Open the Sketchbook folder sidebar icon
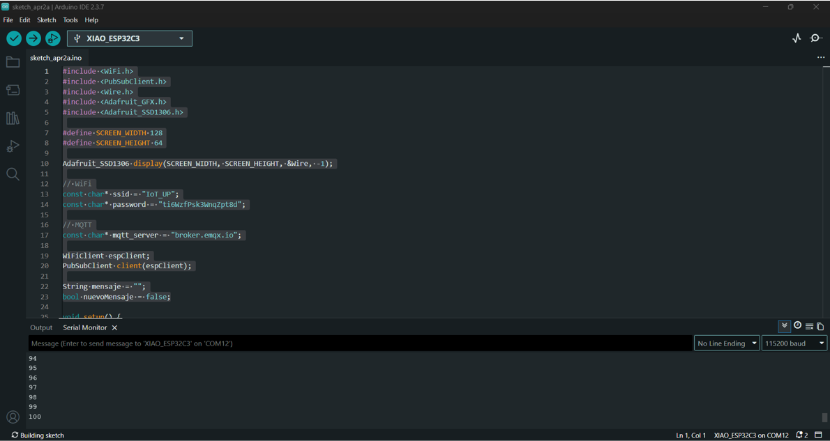 pyautogui.click(x=13, y=63)
